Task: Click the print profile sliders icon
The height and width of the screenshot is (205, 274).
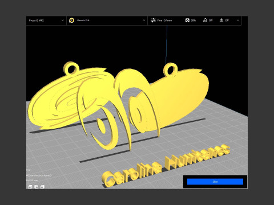Action: (153, 20)
